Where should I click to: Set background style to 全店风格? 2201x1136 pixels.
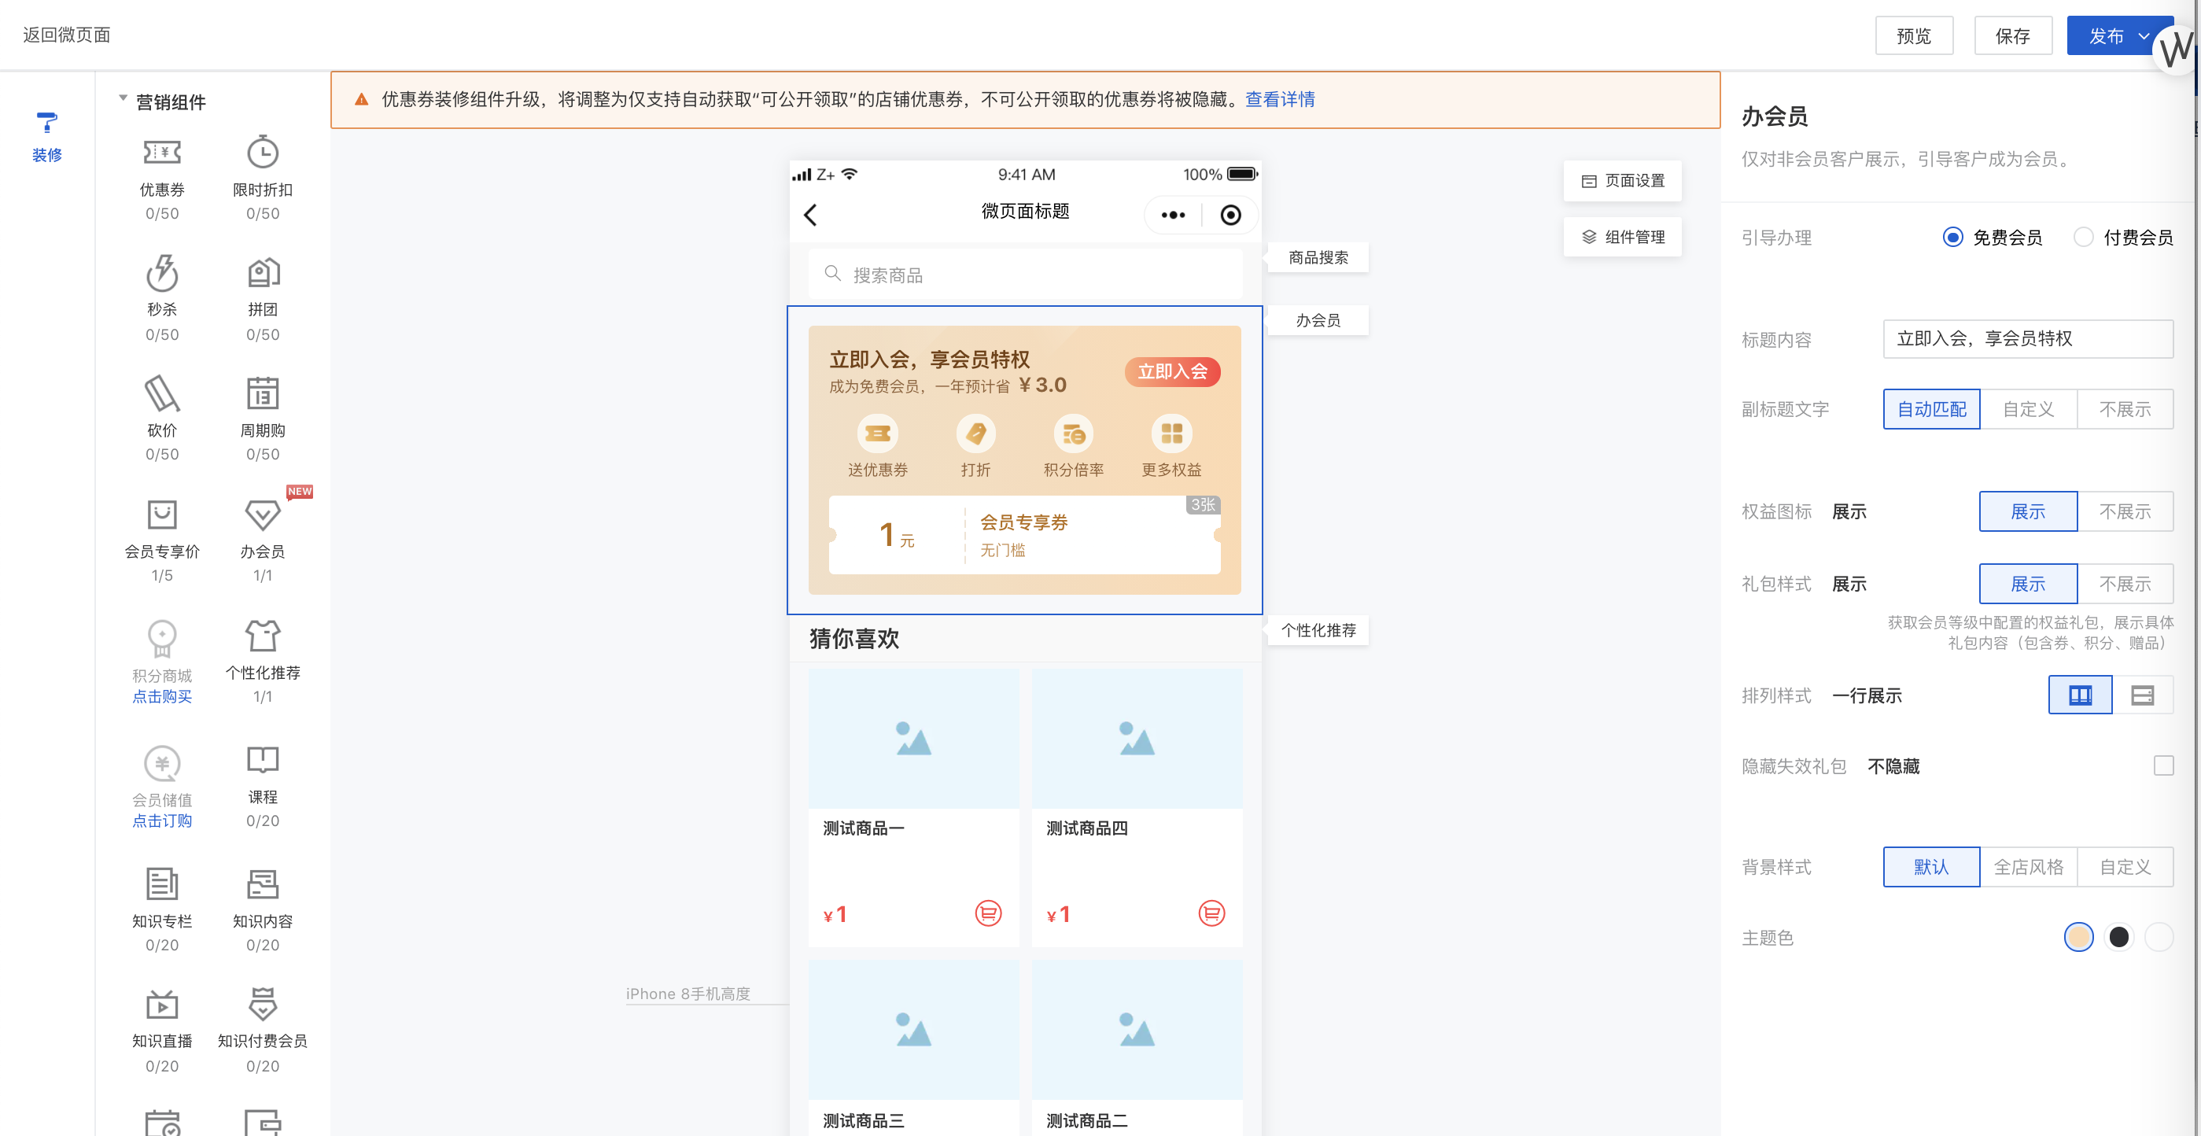2028,867
